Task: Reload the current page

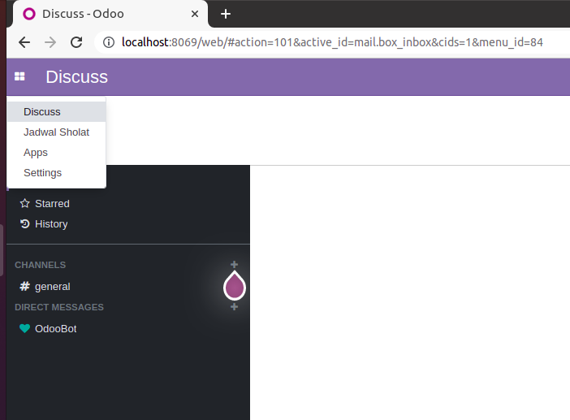Action: [76, 42]
